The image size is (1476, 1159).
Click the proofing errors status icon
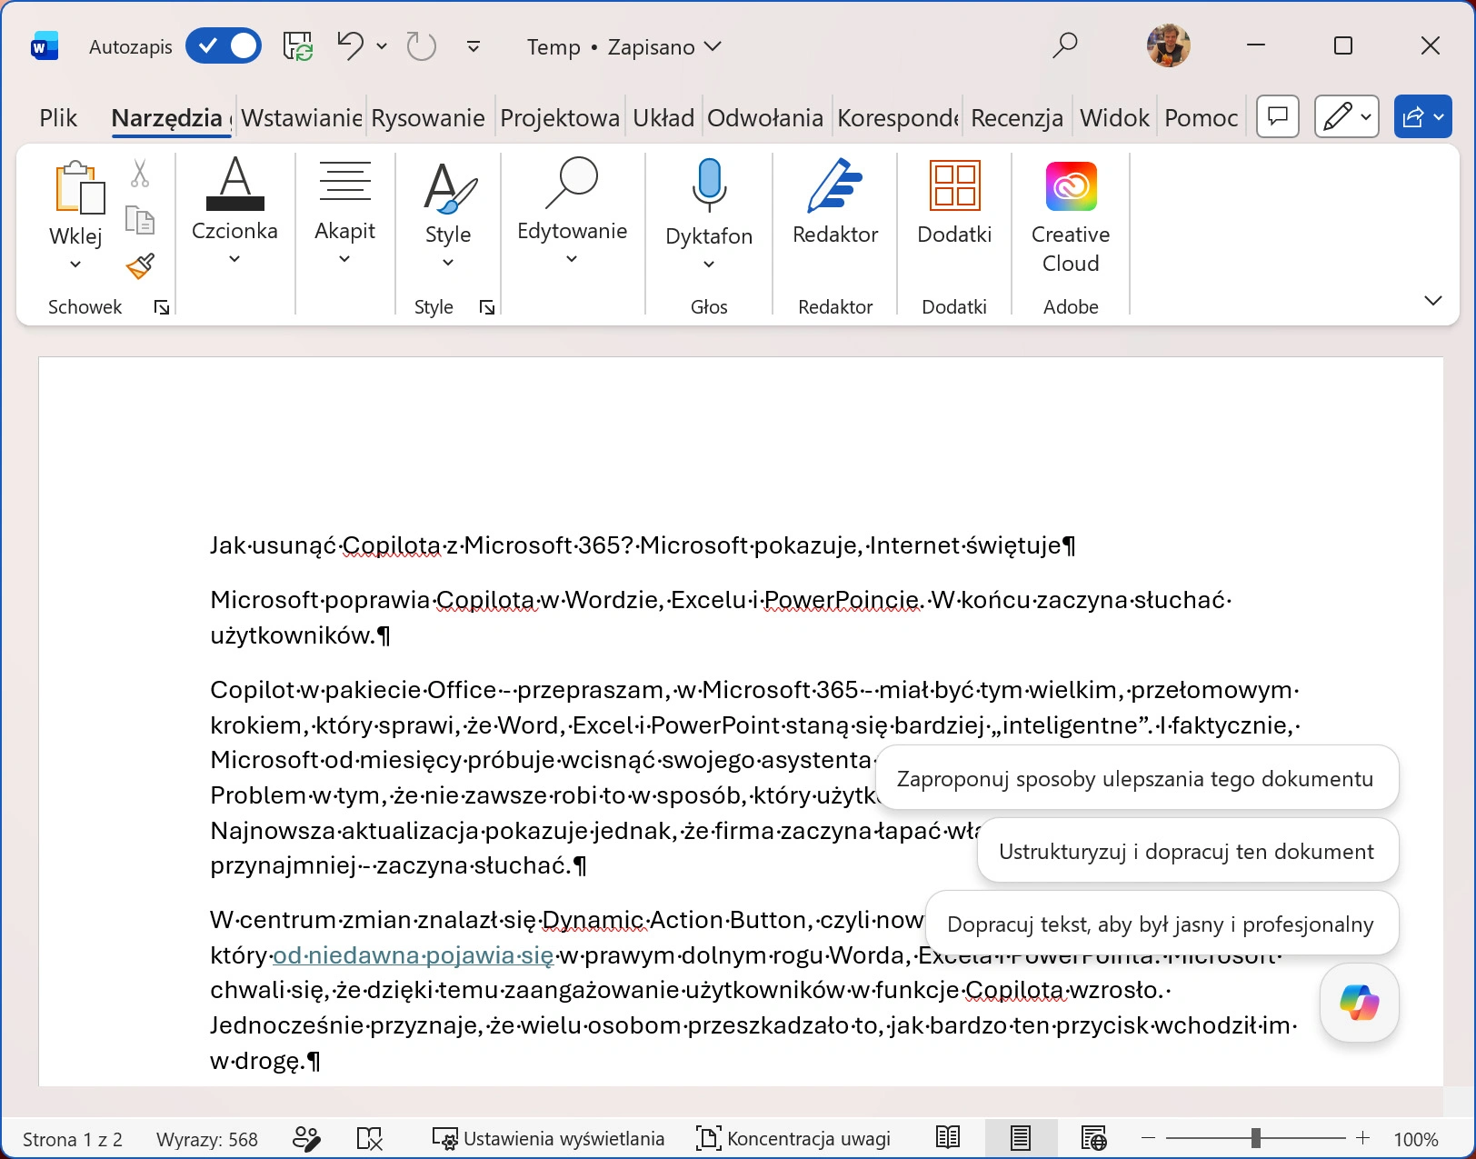tap(370, 1138)
